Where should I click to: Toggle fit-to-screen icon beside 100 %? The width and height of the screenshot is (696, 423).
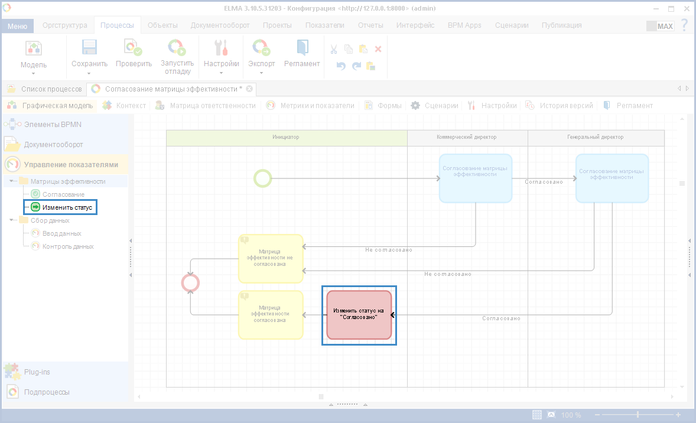(x=551, y=415)
